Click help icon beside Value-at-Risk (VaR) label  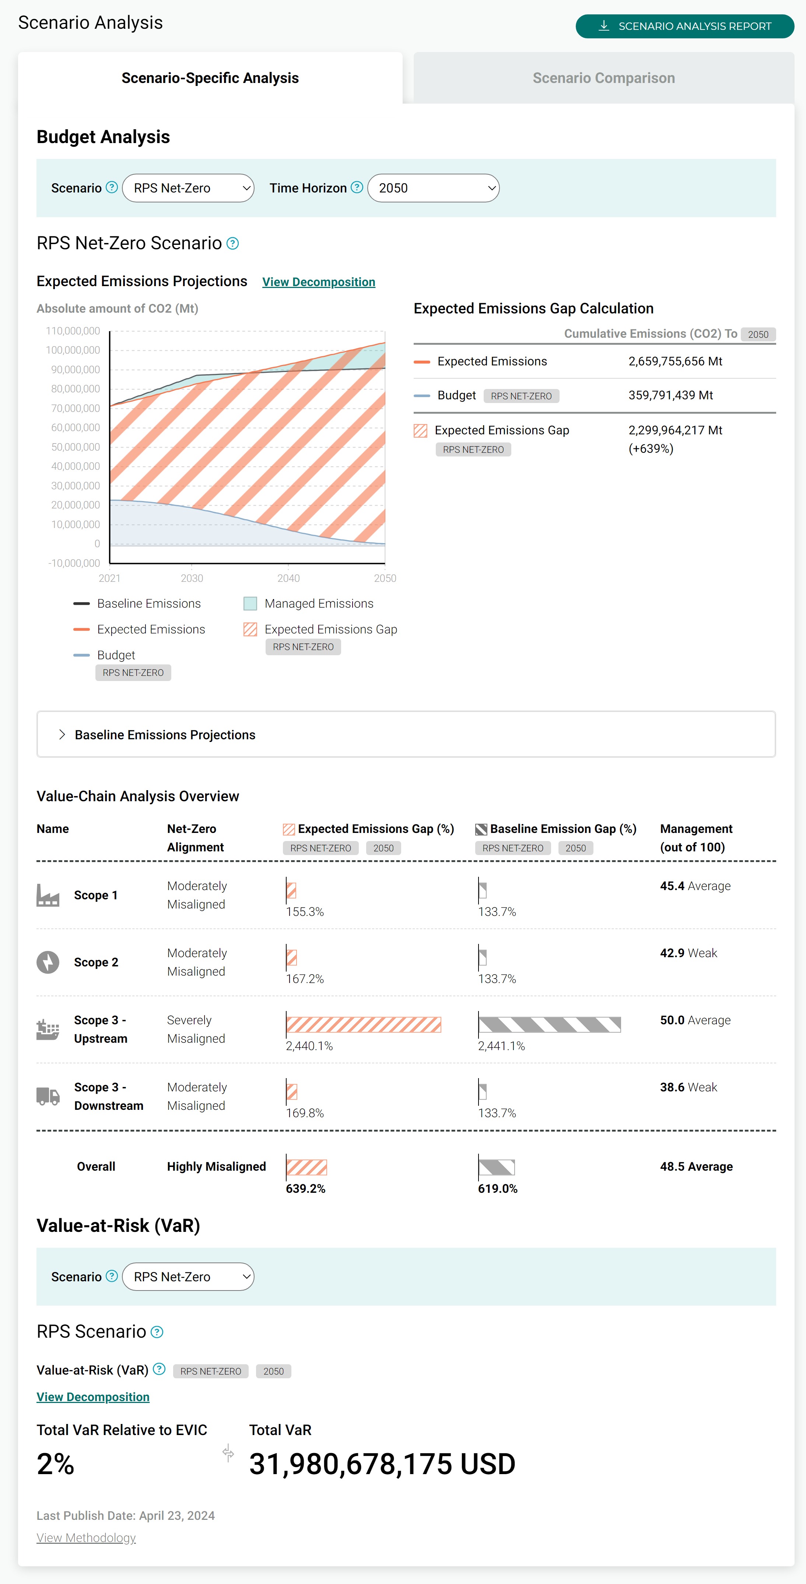tap(159, 1369)
